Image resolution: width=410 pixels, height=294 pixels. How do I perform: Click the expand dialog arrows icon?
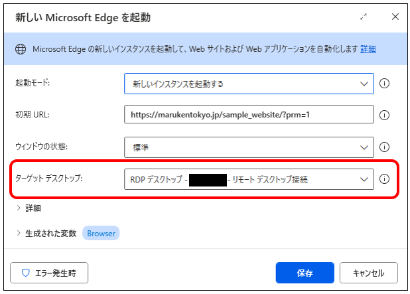pos(364,17)
